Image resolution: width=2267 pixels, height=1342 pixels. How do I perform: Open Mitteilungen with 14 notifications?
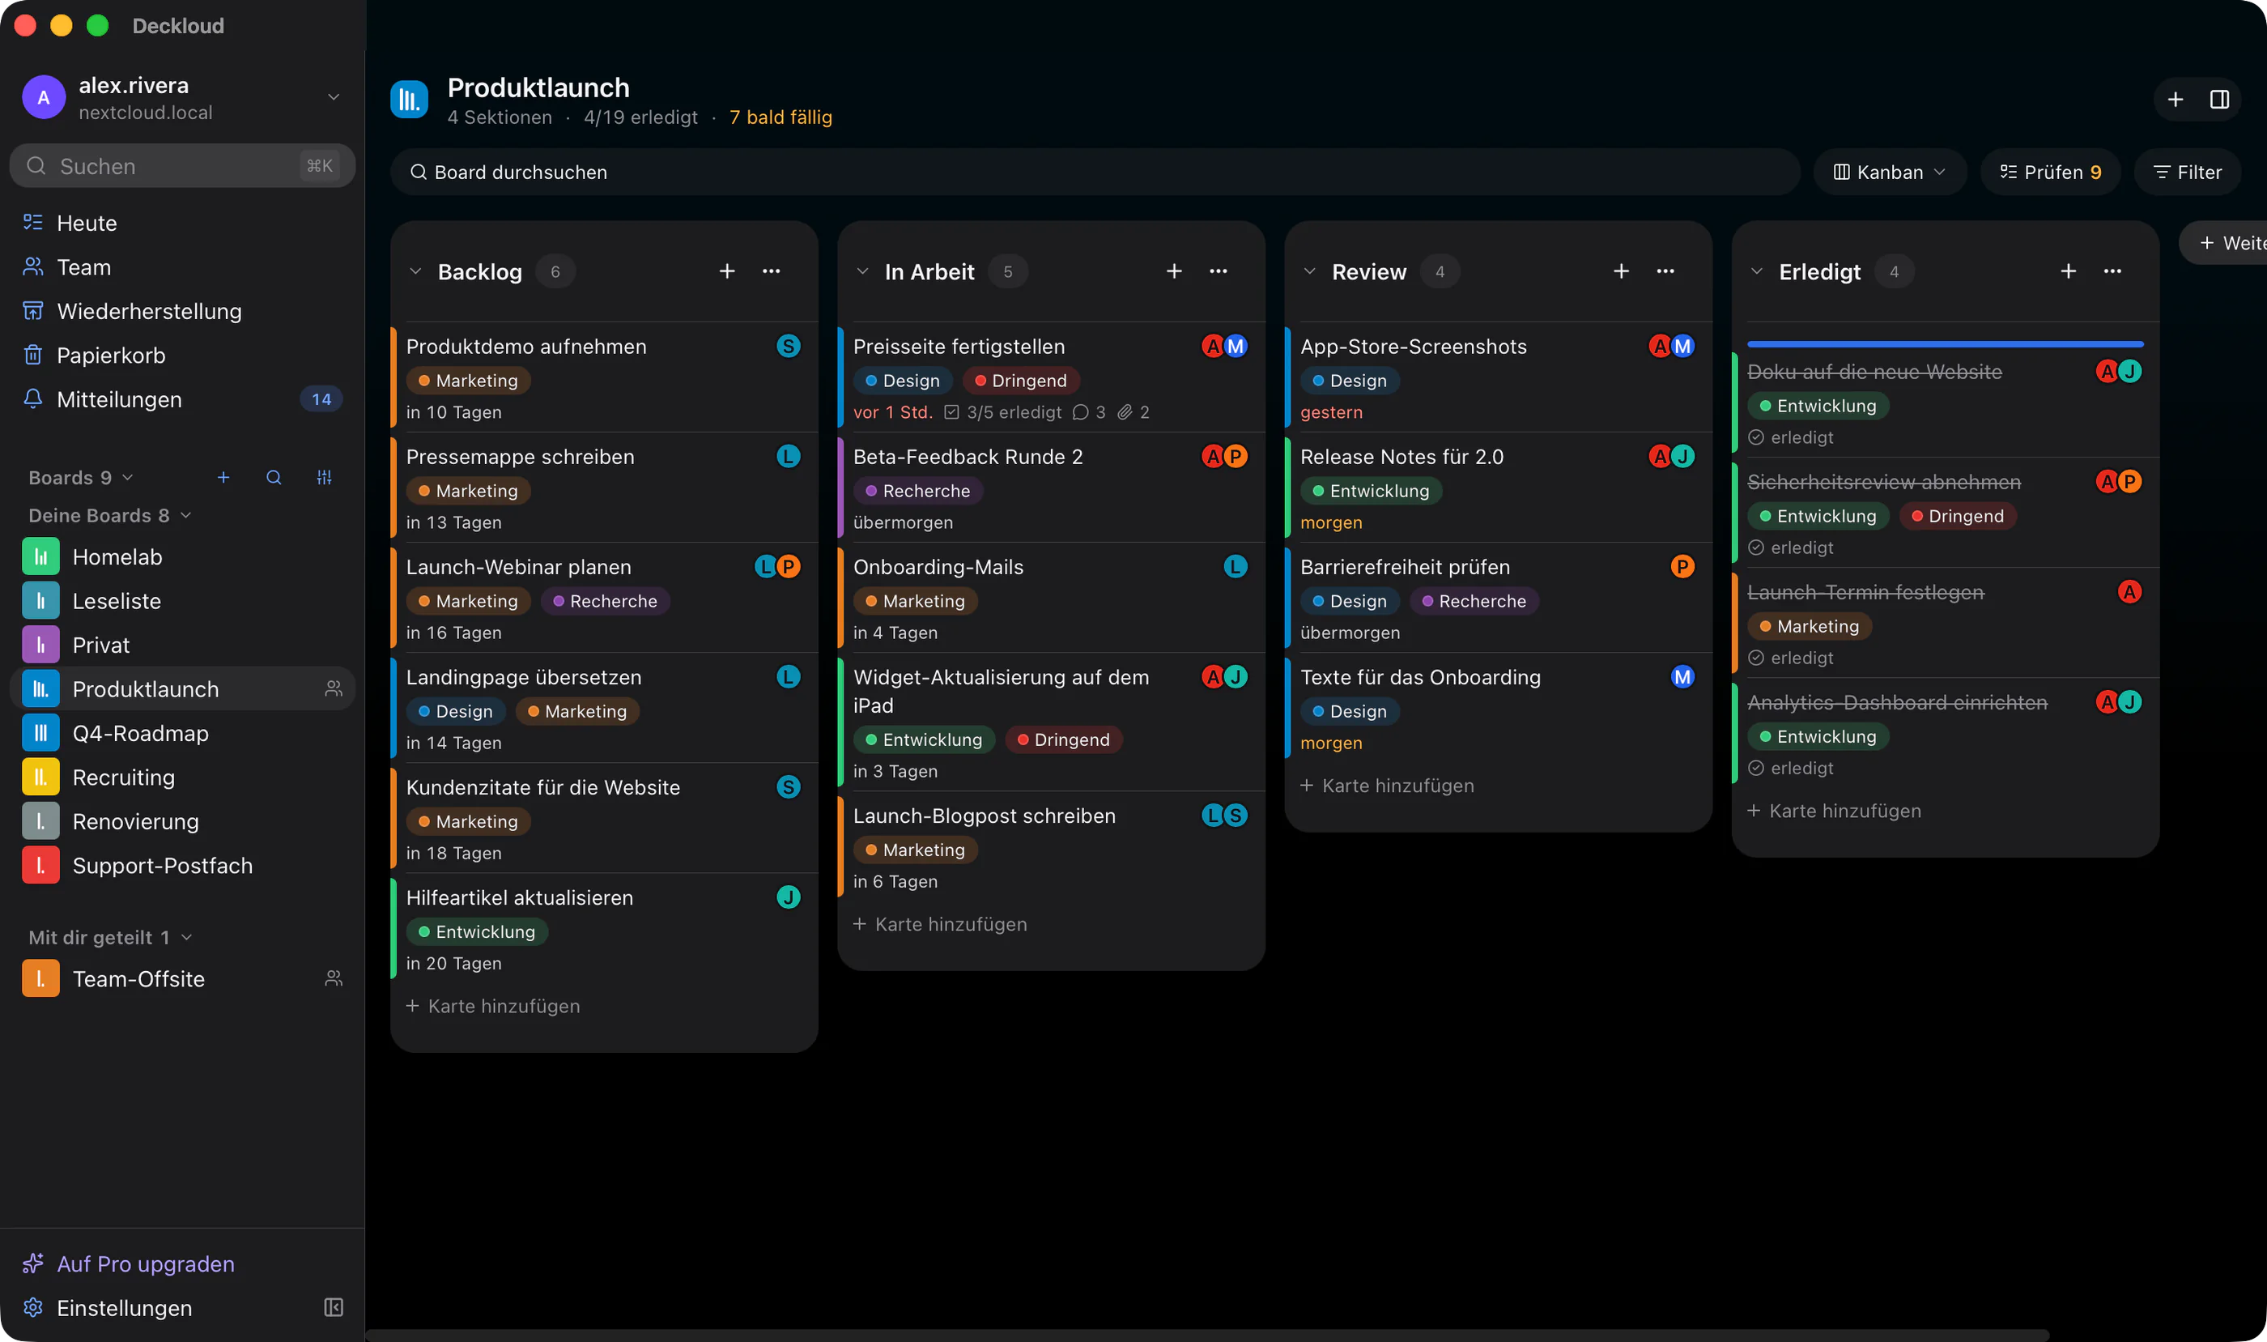point(183,400)
